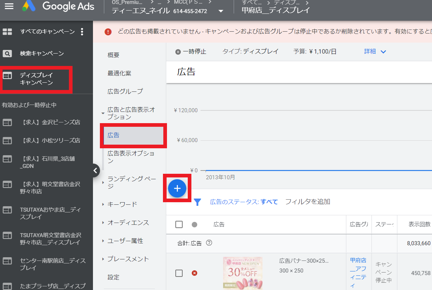Screen dimensions: 432x290
Task: Open 30%OFF banner ad thumbnail
Action: point(243,273)
